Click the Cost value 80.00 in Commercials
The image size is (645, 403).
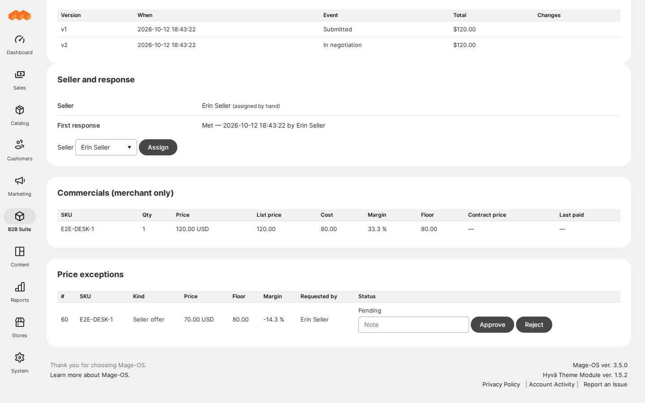[329, 229]
